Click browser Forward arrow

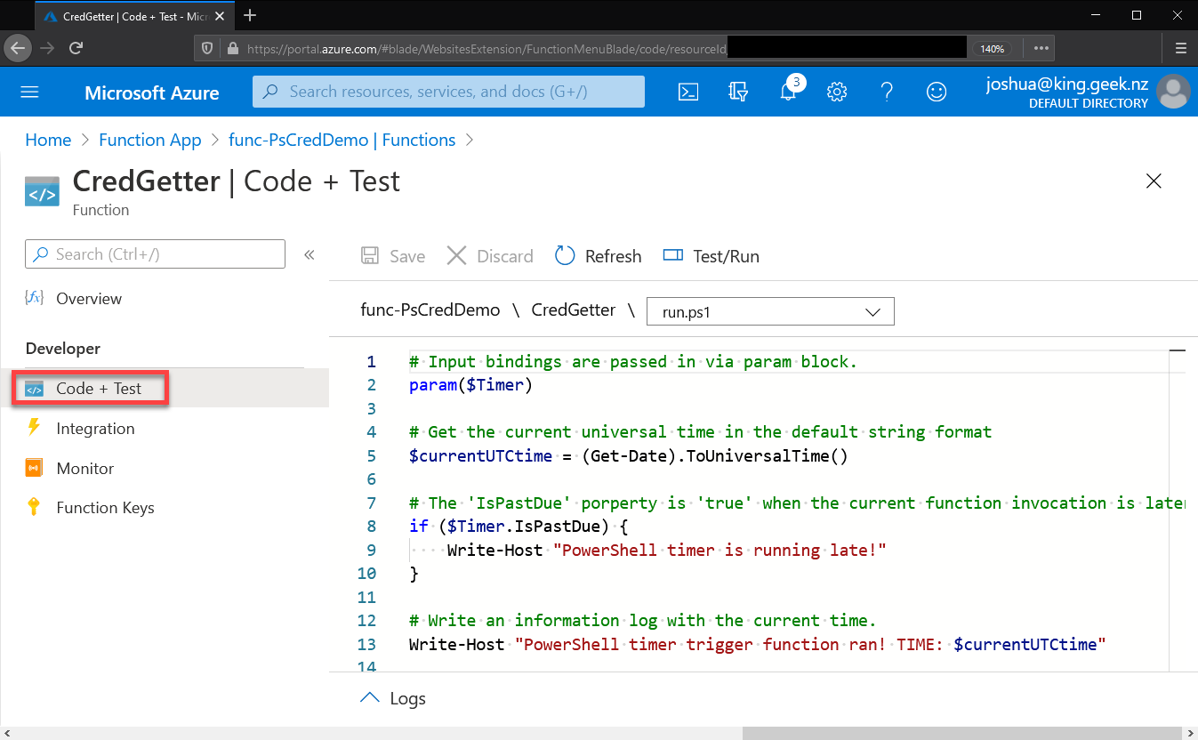click(x=48, y=48)
